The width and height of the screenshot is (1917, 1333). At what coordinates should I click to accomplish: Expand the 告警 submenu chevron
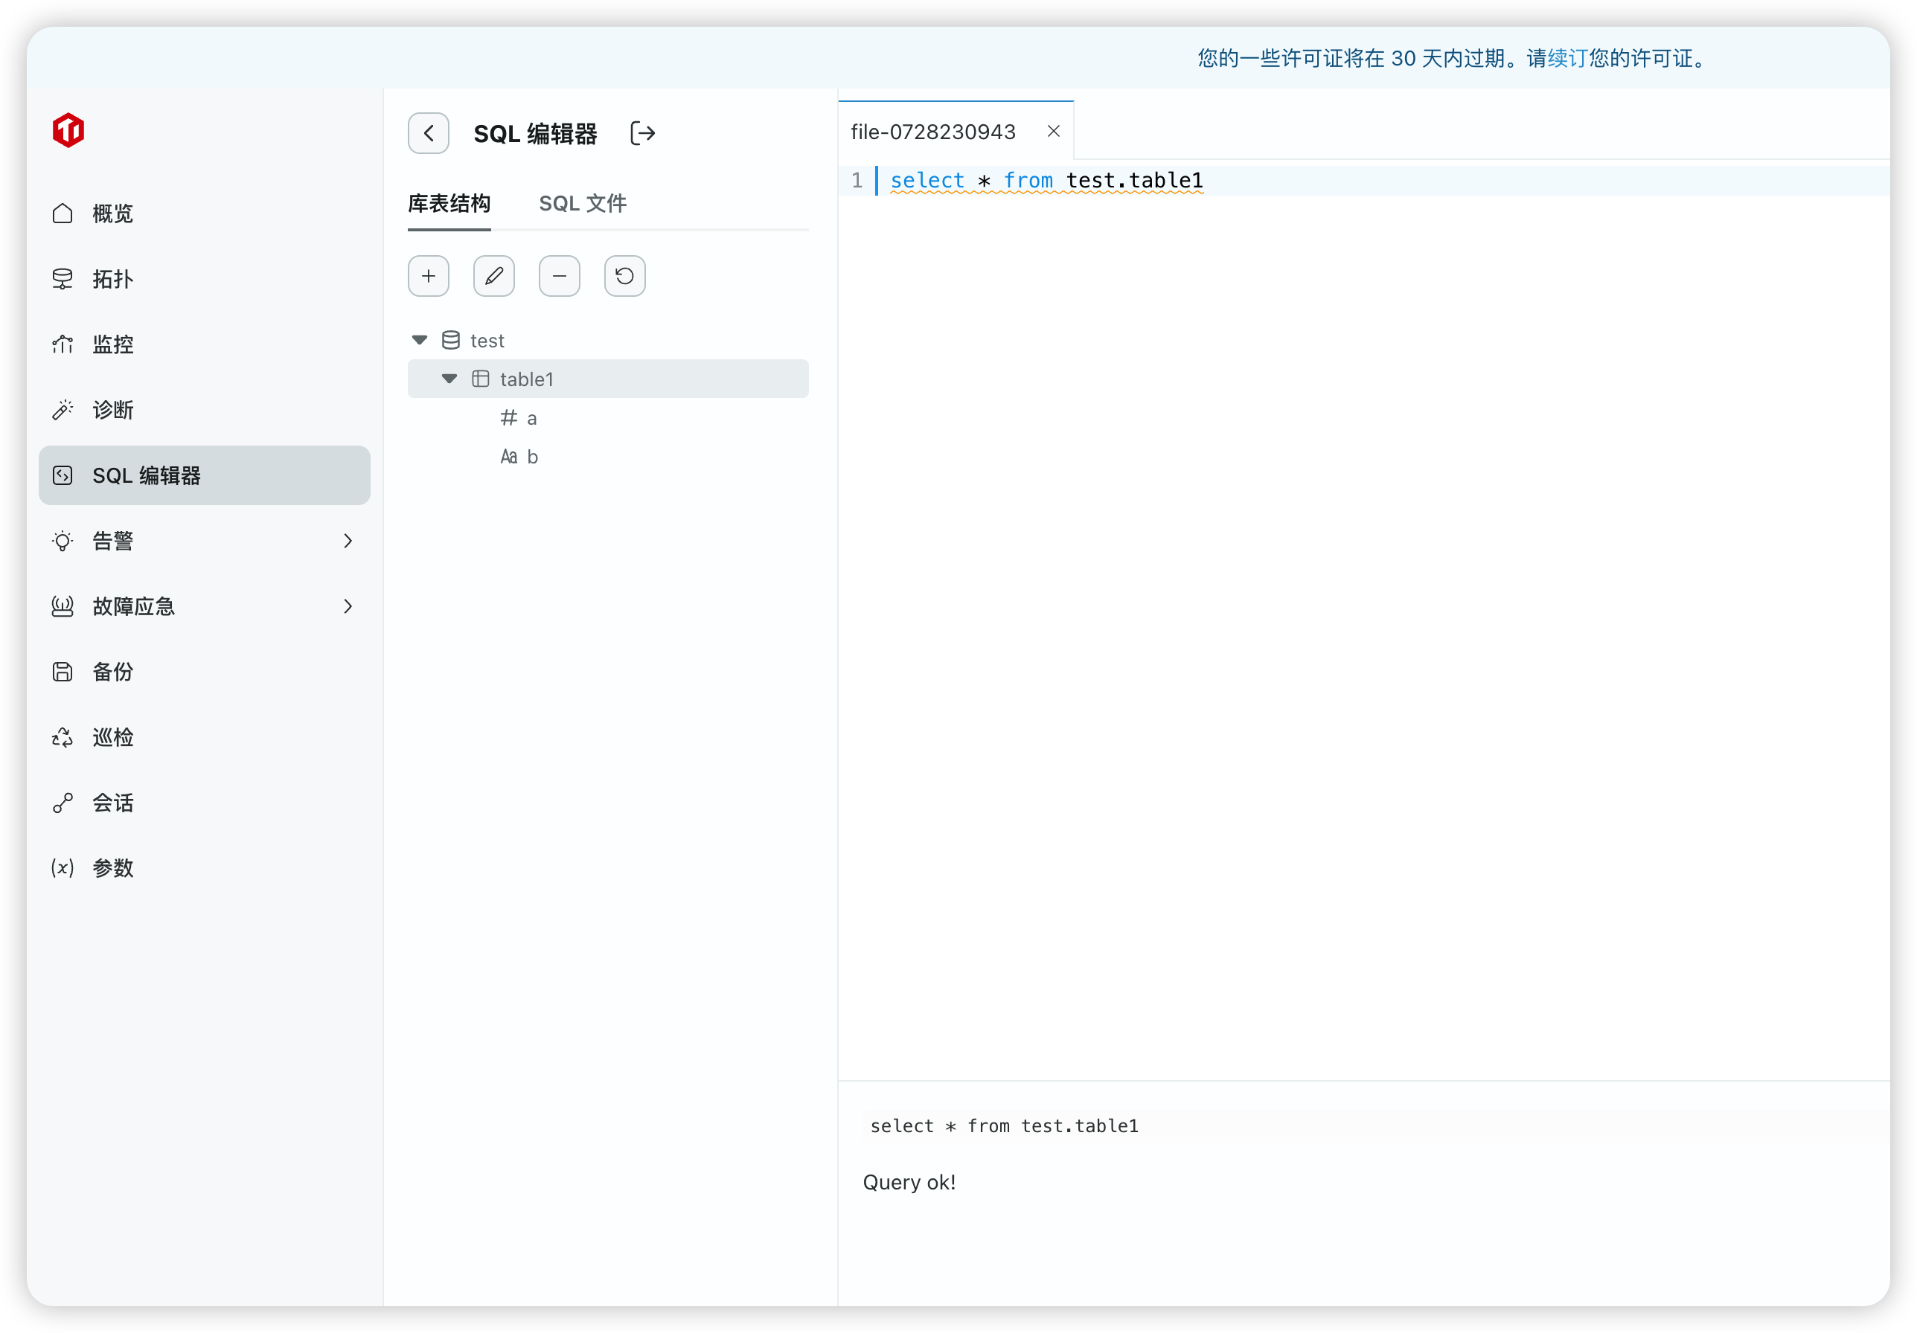[348, 541]
